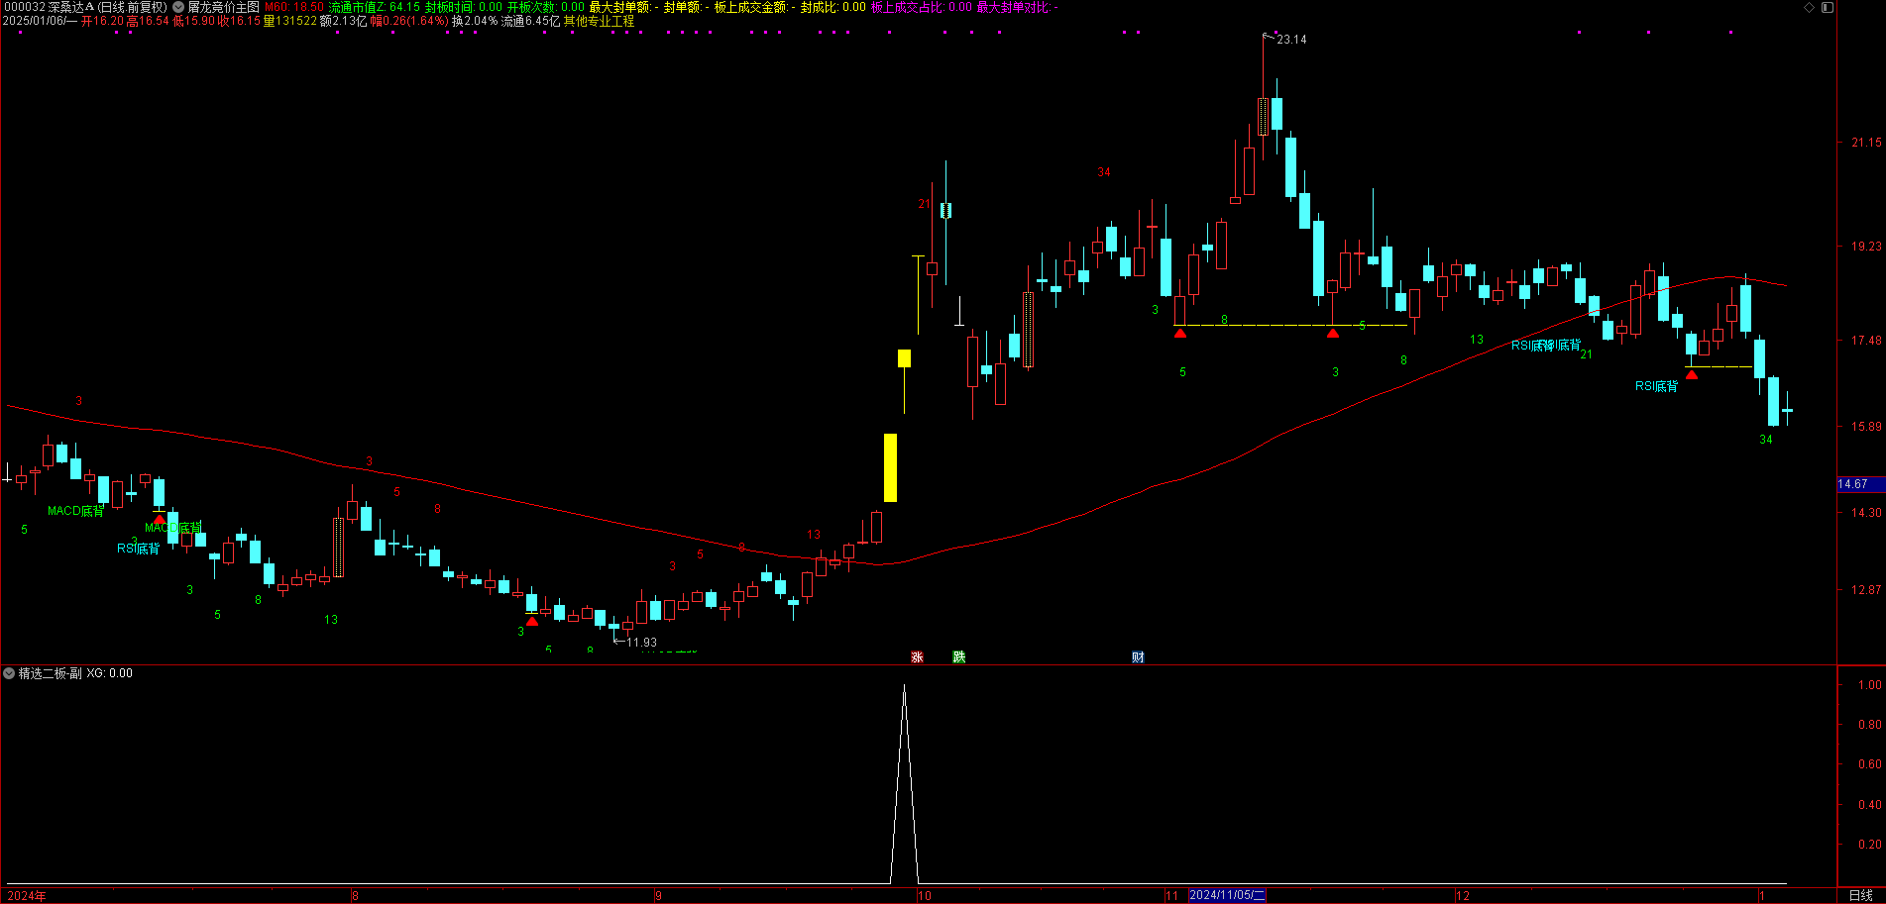The width and height of the screenshot is (1886, 904).
Task: Click the 23.14 high price label
Action: pyautogui.click(x=1291, y=40)
